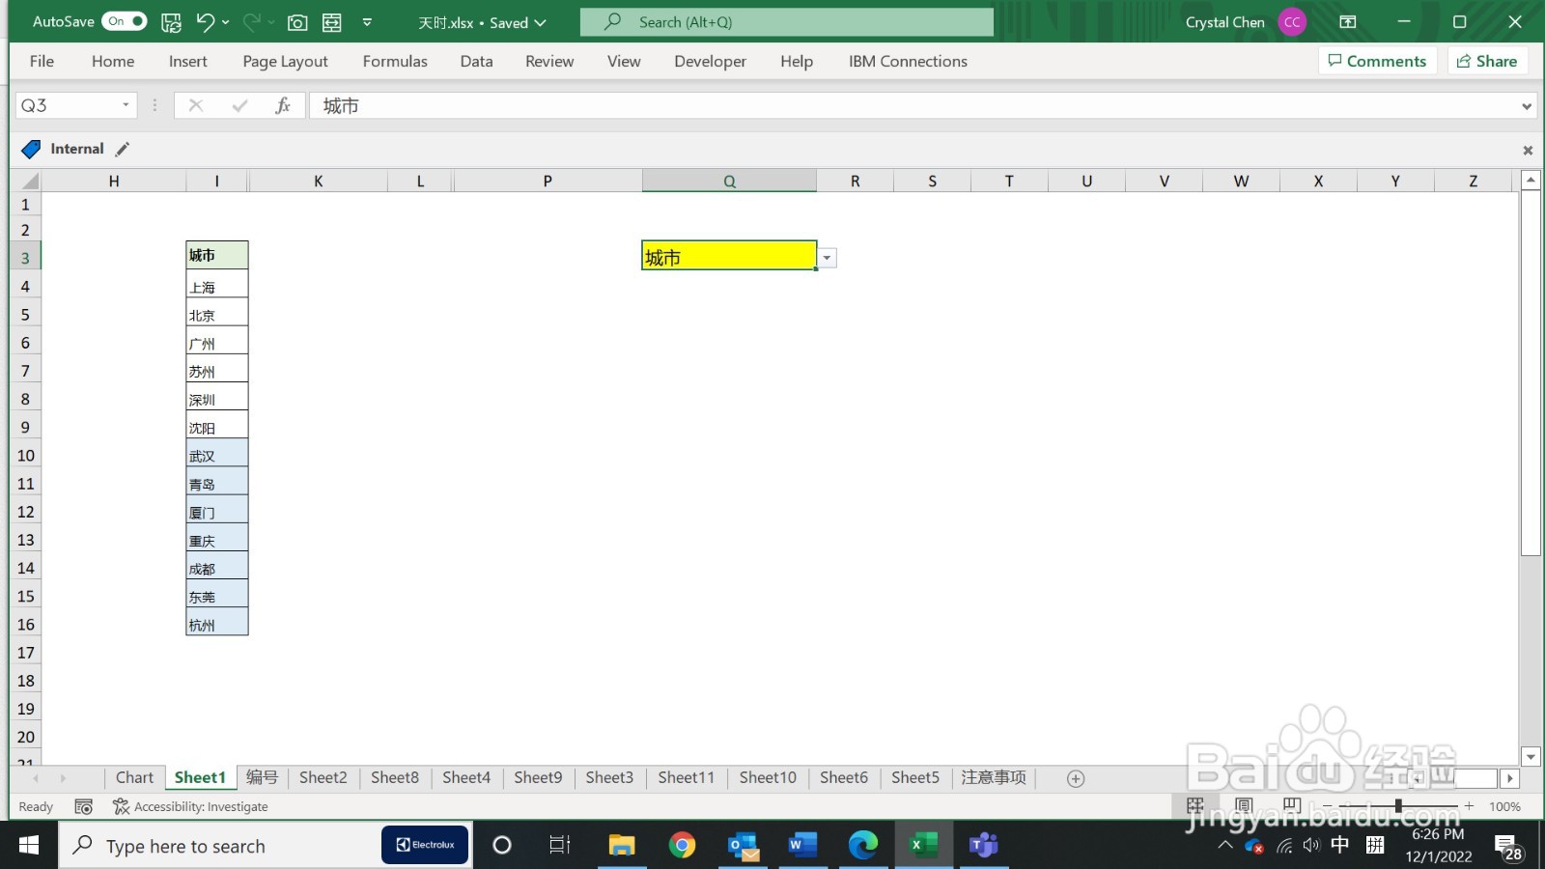Click the Internal sensitivity label tag icon

coord(31,149)
